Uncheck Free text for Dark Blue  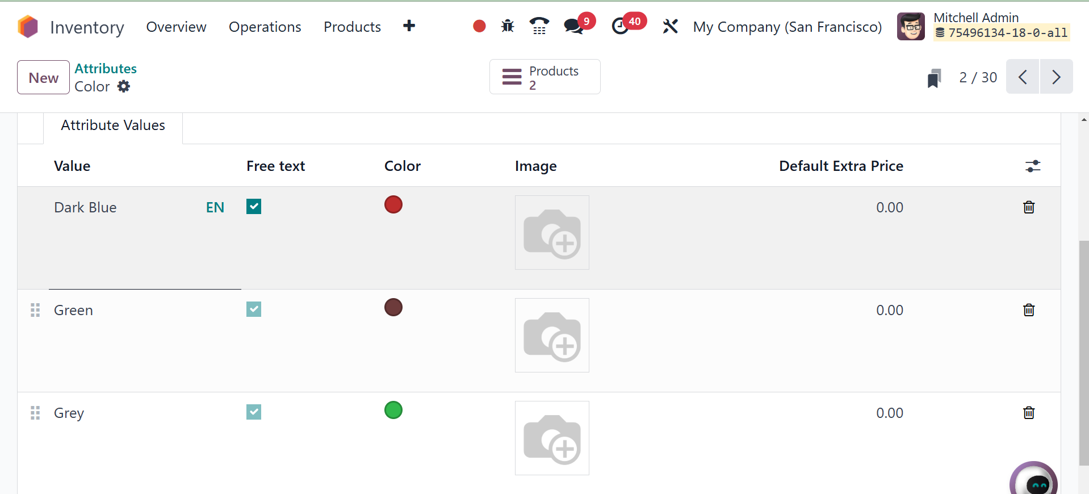(254, 207)
